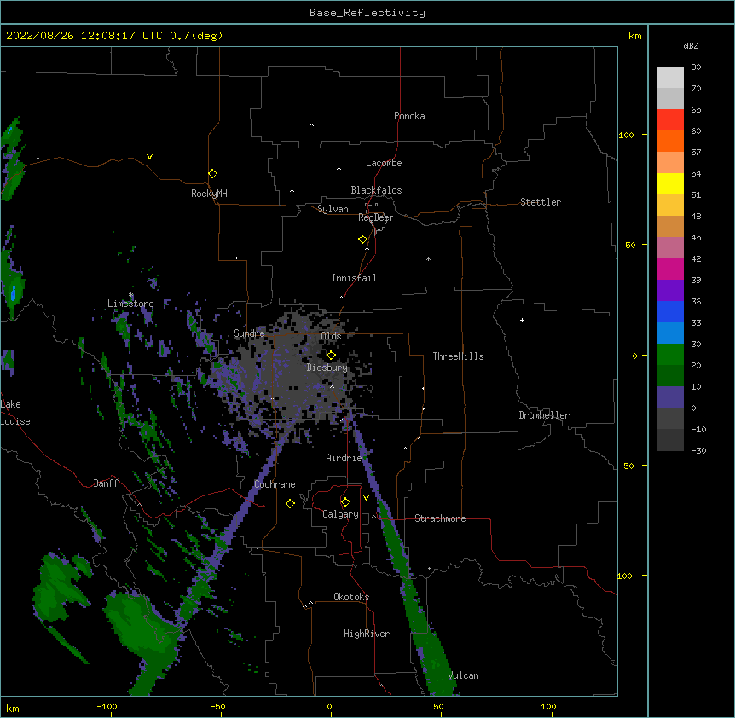Click the Airdrie city label
Screen dimensions: 735x718
pyautogui.click(x=344, y=458)
